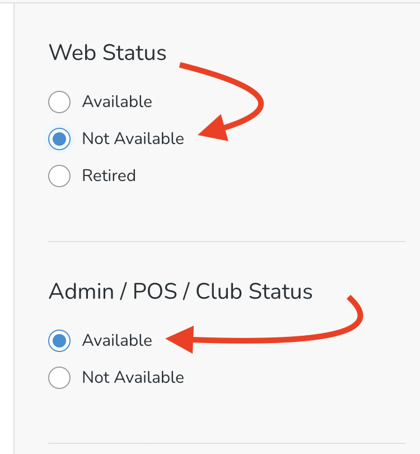Click Available label text in Admin / POS / Club section
Image resolution: width=420 pixels, height=454 pixels.
coord(117,340)
